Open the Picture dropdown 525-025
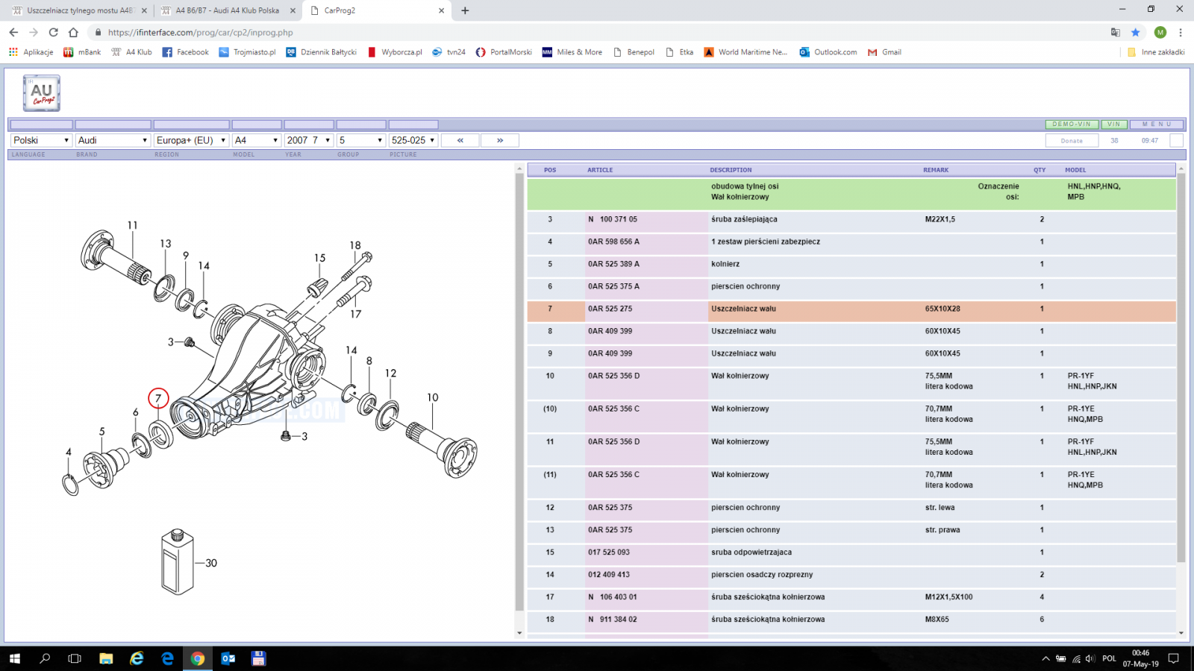1194x671 pixels. pyautogui.click(x=413, y=140)
